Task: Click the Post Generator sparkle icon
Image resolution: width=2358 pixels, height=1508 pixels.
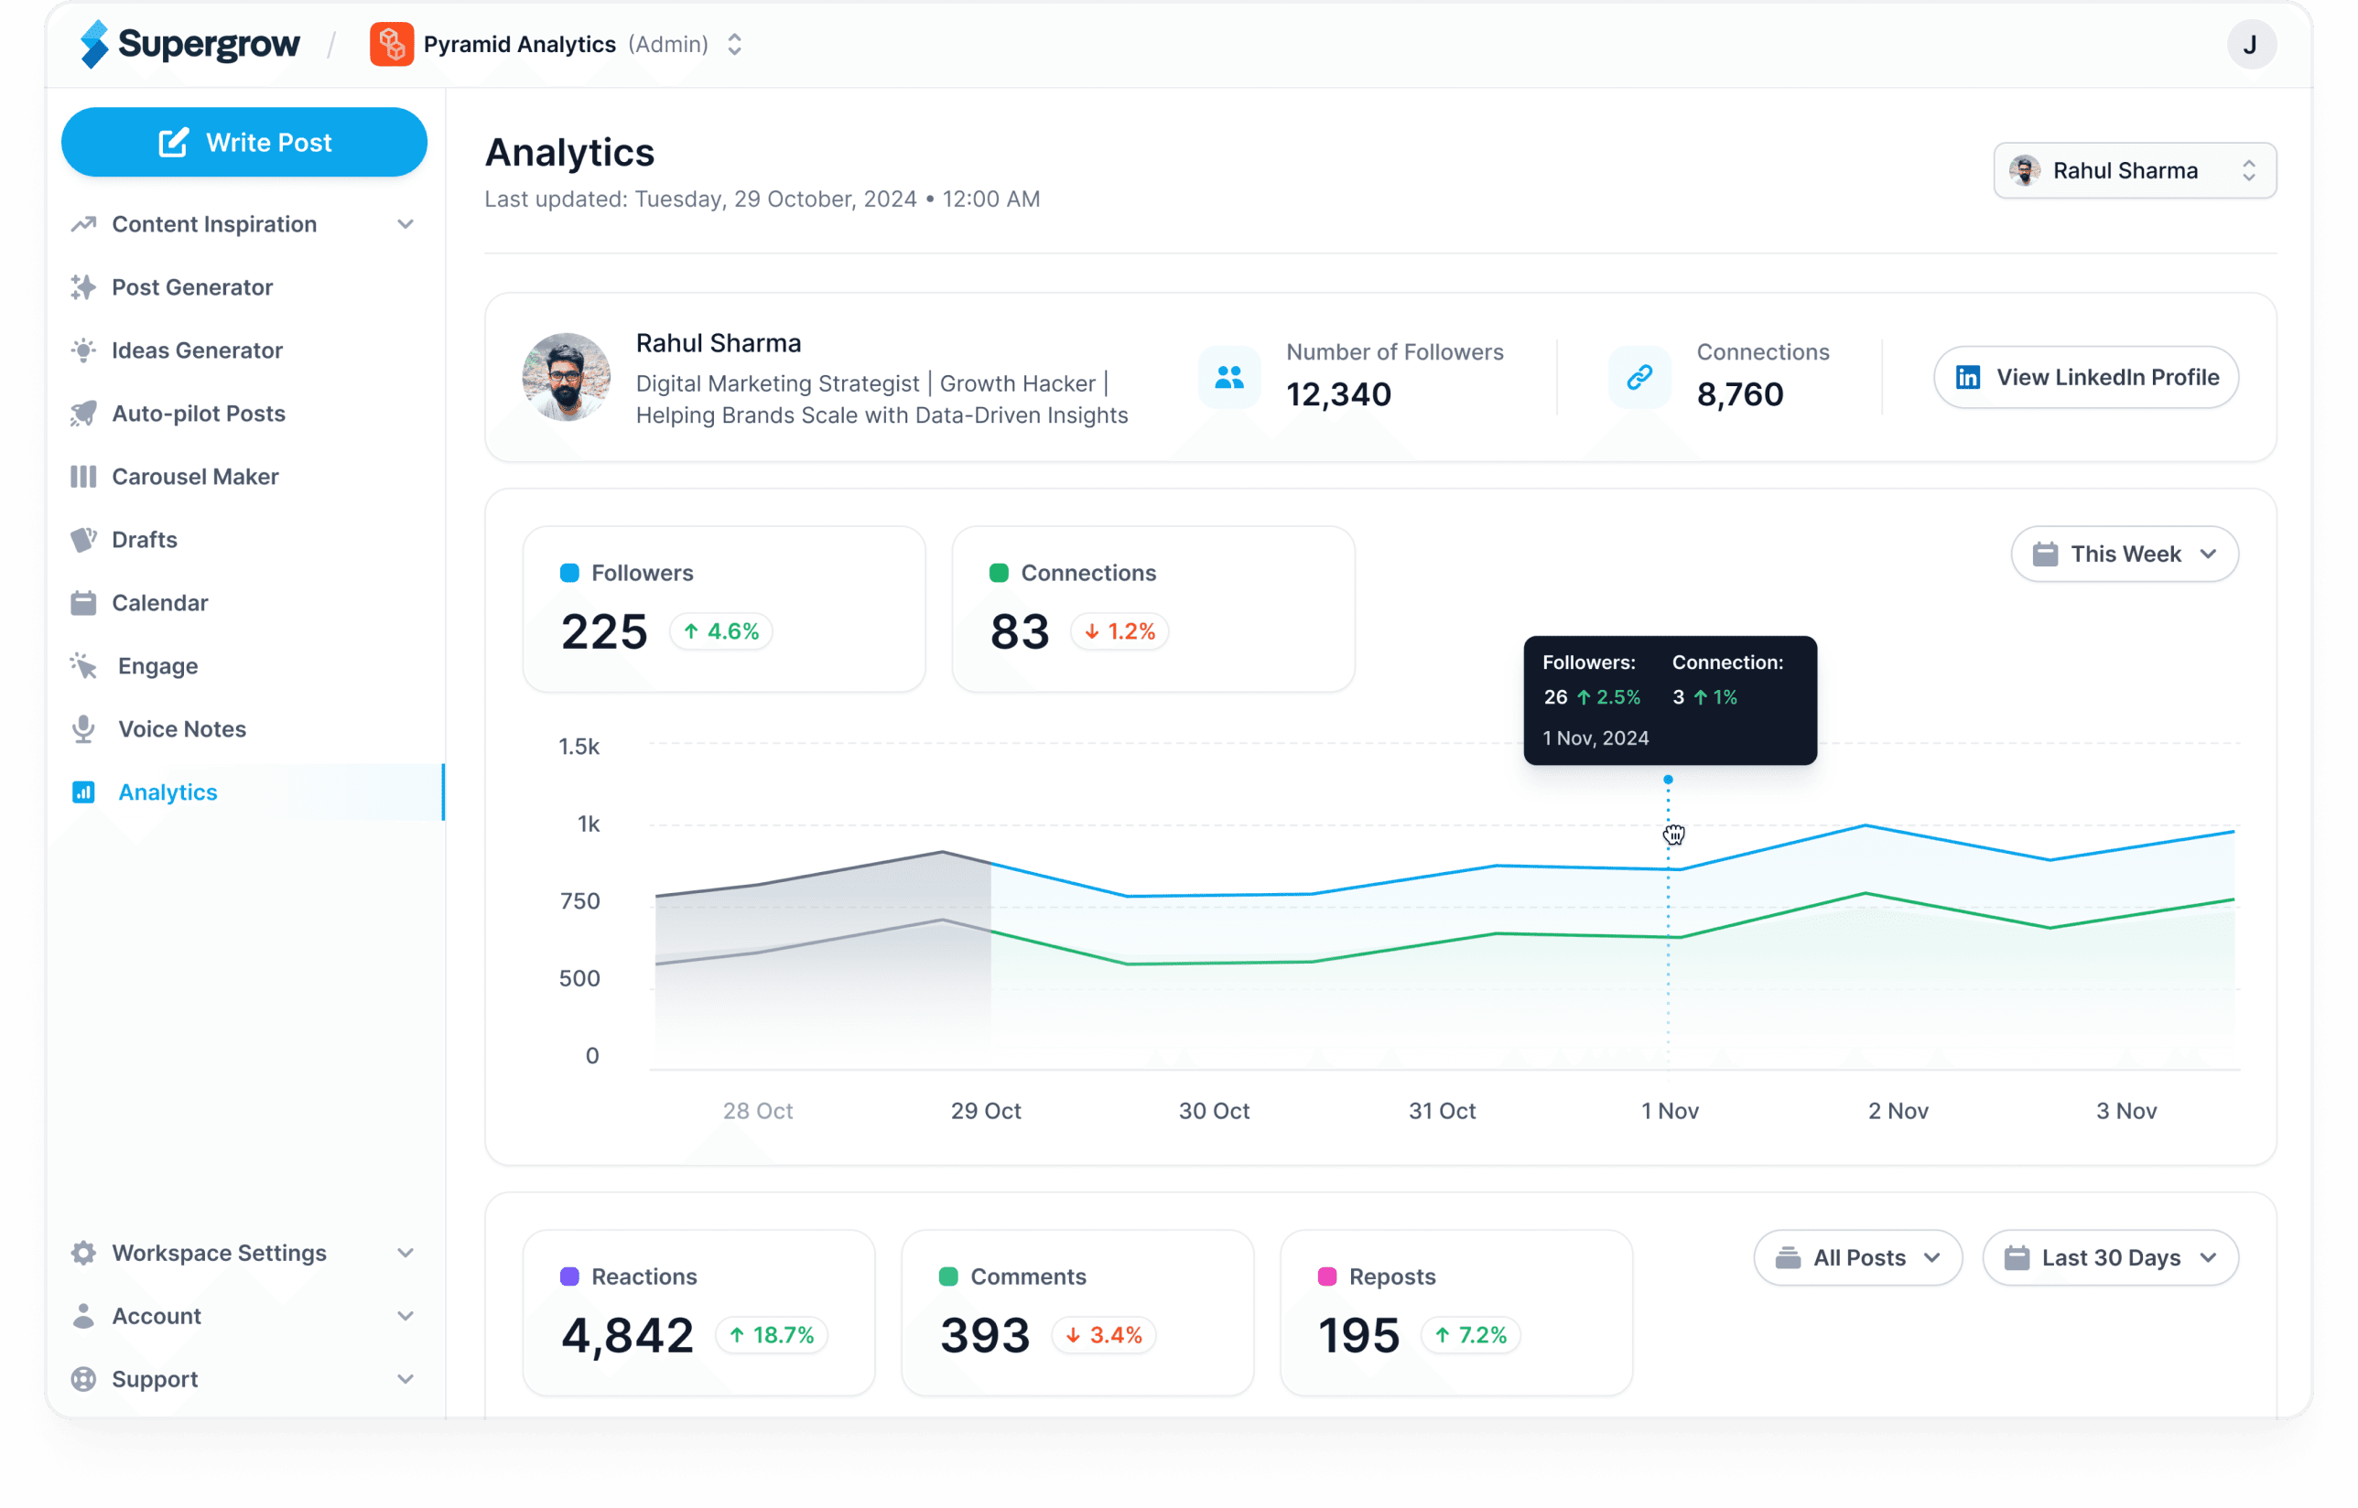Action: click(83, 287)
